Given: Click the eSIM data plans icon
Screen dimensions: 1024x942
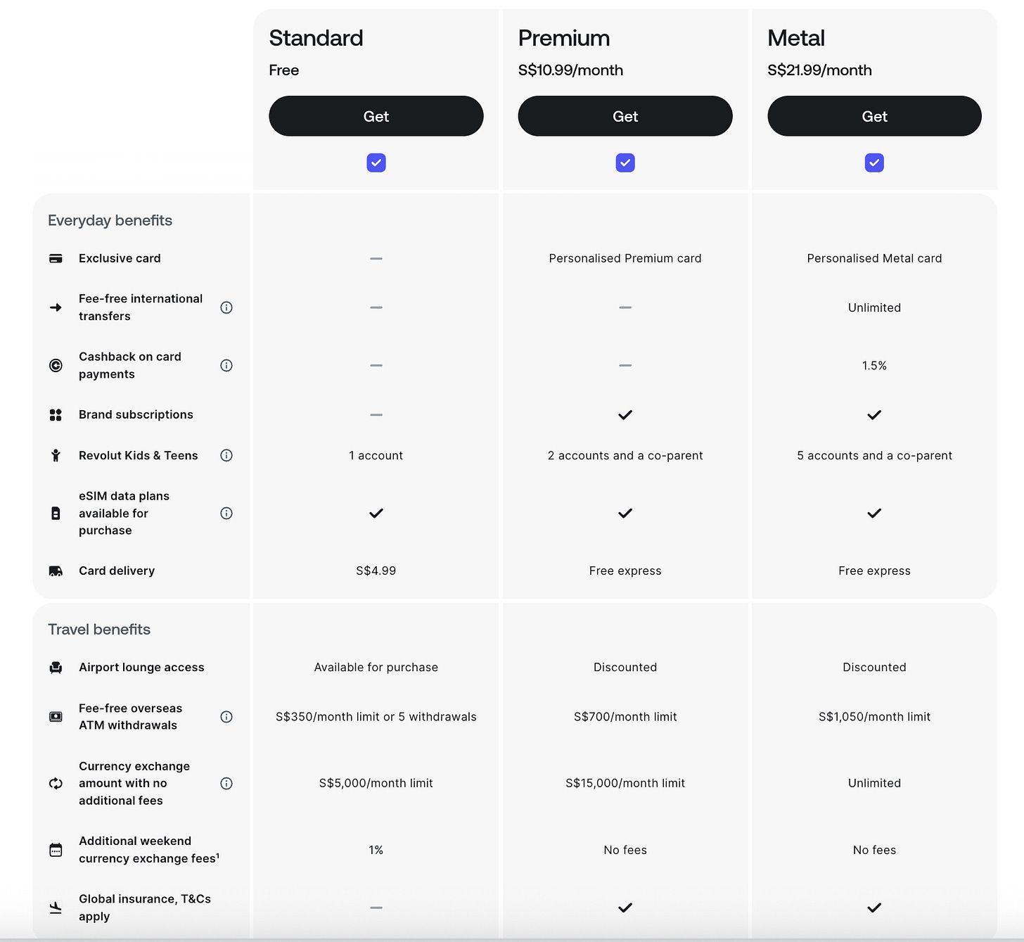Looking at the screenshot, I should pyautogui.click(x=56, y=513).
